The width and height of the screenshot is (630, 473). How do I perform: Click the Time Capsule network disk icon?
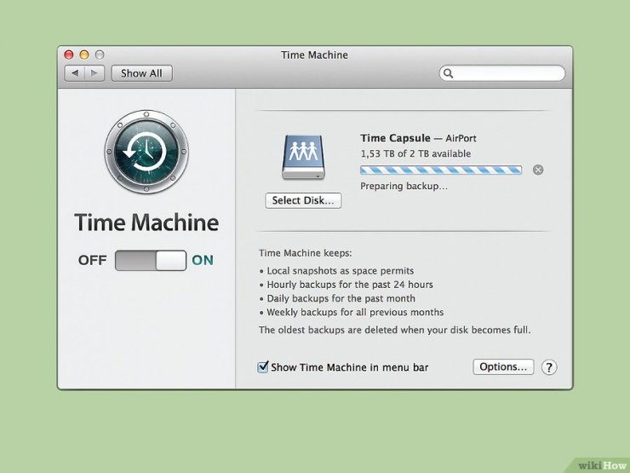tap(303, 158)
